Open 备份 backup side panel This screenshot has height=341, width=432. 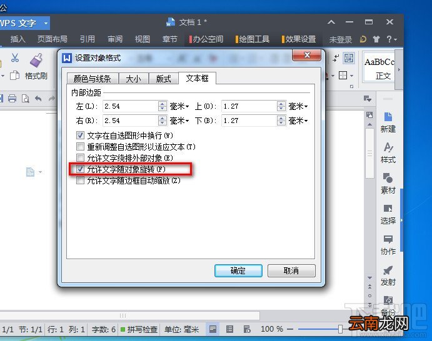click(x=388, y=305)
